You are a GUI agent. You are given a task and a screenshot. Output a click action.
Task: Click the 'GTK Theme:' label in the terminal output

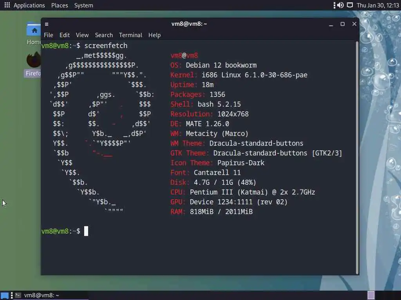pos(190,153)
